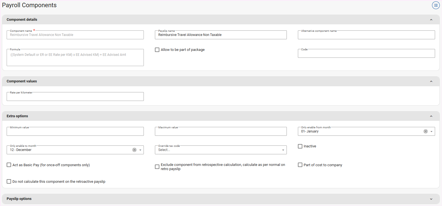
Task: Collapse the Extra options section
Action: [x=431, y=116]
